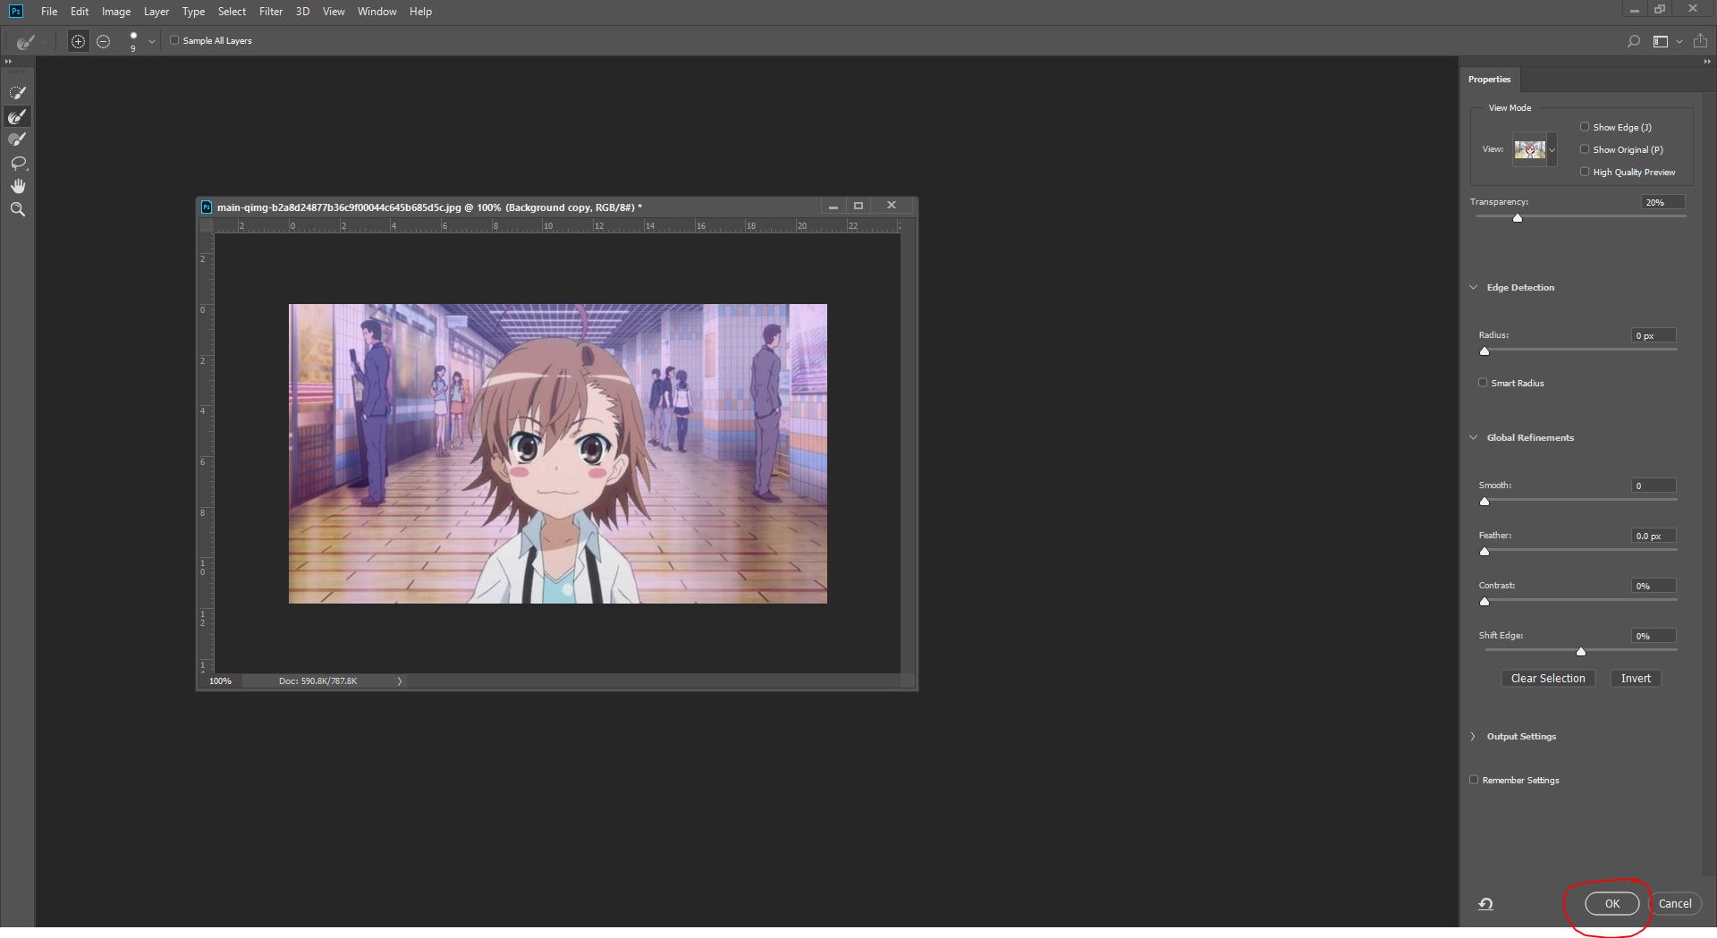The image size is (1717, 938).
Task: Click the workspace layout icon
Action: pos(1660,41)
